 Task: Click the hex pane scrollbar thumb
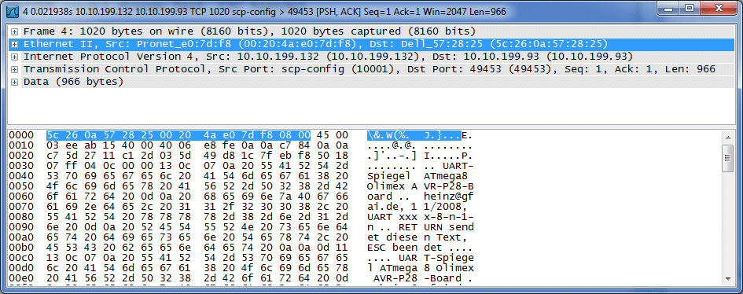(726, 159)
